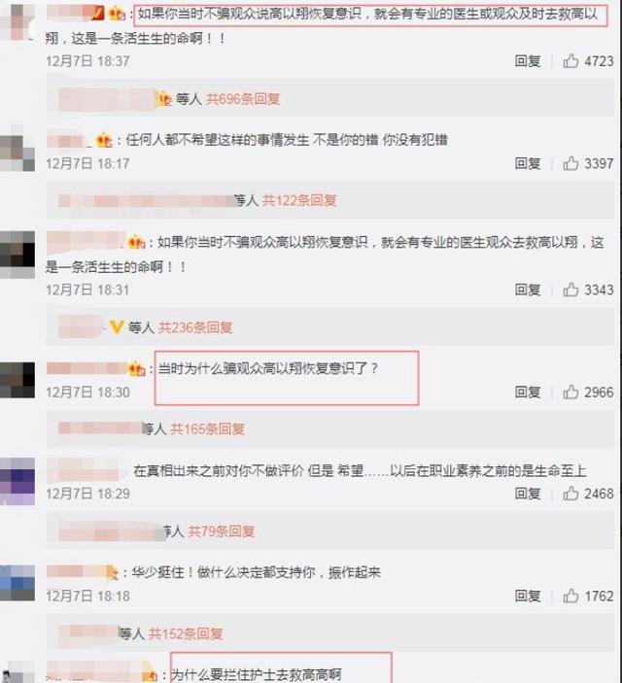
Task: Click member badge beside 任何人都不希望 comment
Action: (x=104, y=140)
